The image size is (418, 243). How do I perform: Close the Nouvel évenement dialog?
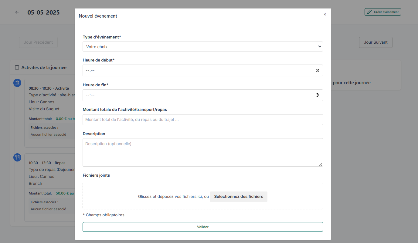(325, 15)
